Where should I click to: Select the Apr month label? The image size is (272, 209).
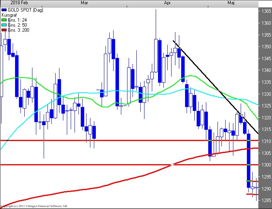[x=167, y=3]
